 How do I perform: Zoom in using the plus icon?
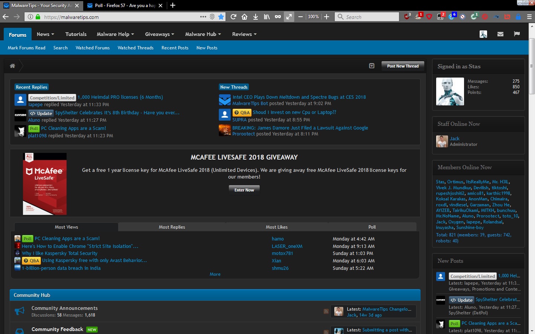pyautogui.click(x=327, y=17)
